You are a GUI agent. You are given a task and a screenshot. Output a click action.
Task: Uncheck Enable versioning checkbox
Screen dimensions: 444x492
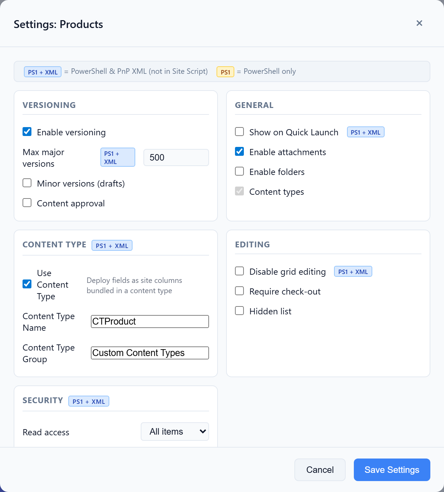[27, 132]
